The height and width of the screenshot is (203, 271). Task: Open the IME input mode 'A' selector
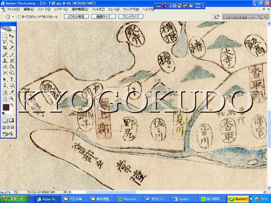point(171,6)
